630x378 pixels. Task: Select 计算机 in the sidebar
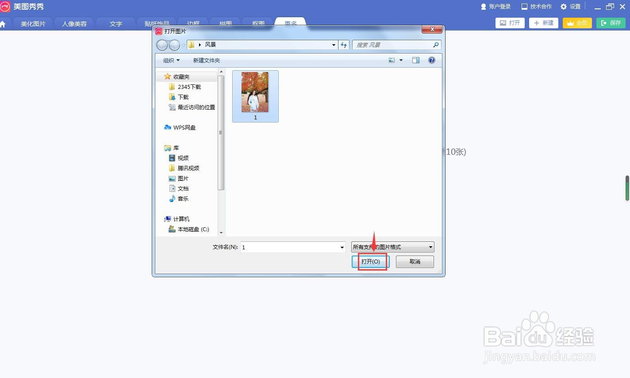point(177,219)
